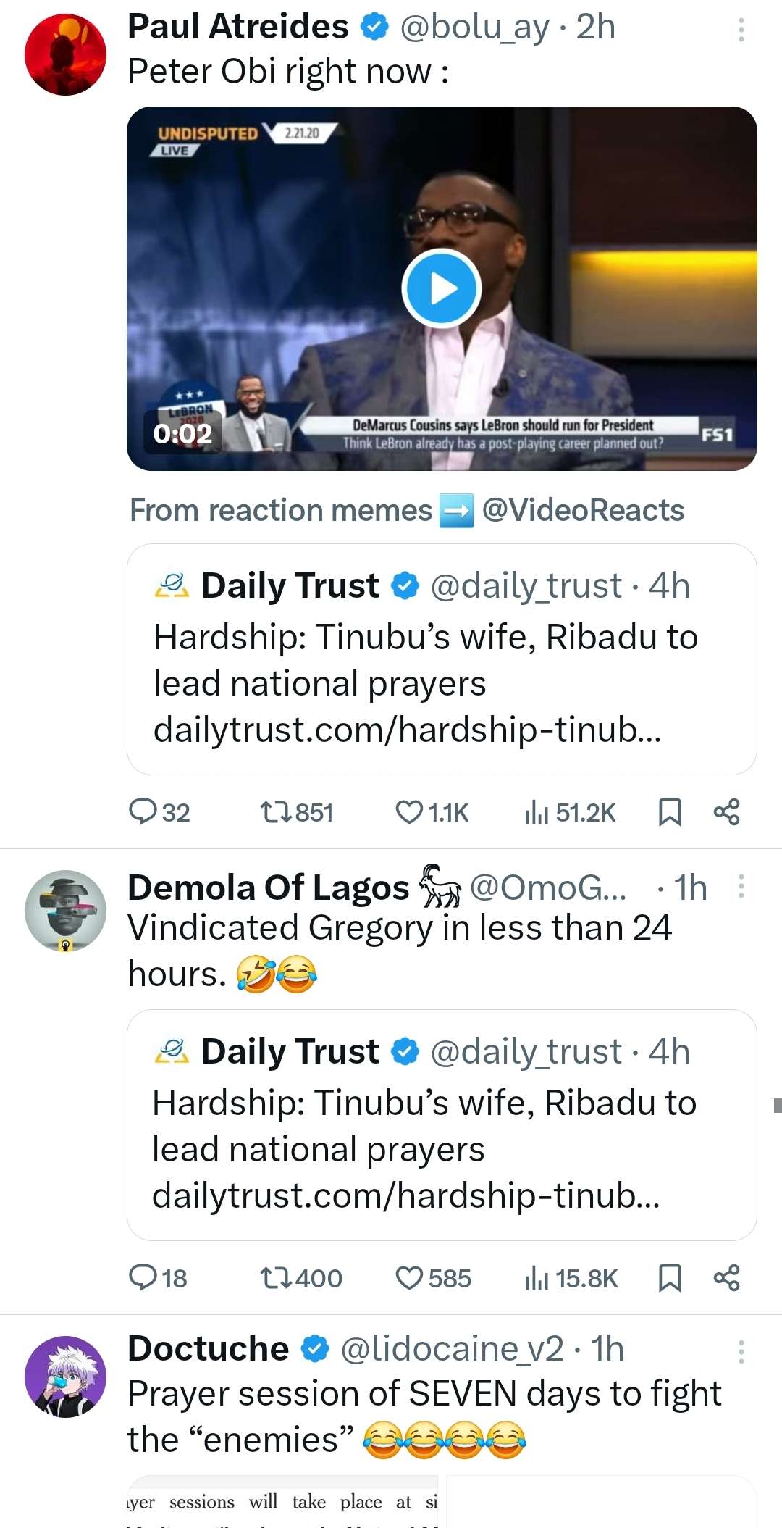The image size is (782, 1528).
Task: Reply to Demola Of Lagos tweet
Action: (x=143, y=1278)
